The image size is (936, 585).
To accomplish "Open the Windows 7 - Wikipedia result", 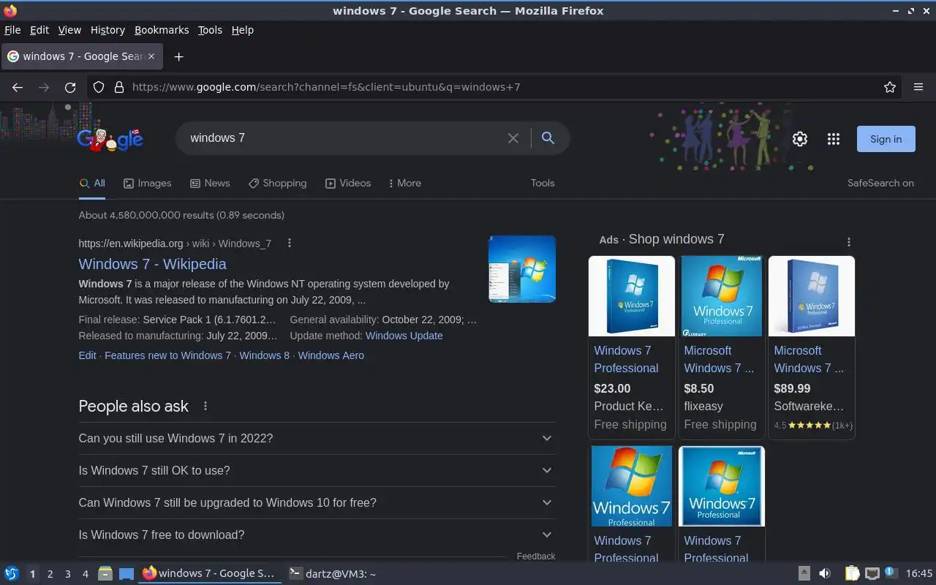I will [x=152, y=264].
